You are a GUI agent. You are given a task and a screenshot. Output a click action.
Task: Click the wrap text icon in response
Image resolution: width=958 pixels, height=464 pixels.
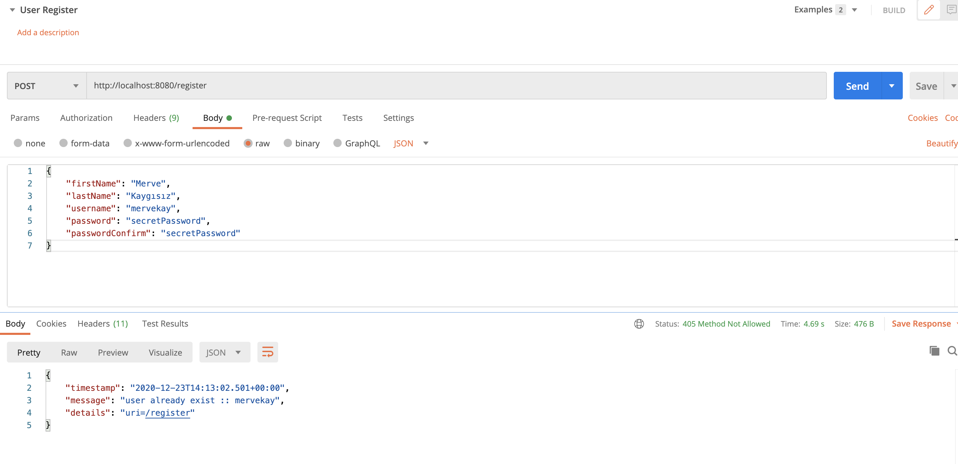click(267, 352)
